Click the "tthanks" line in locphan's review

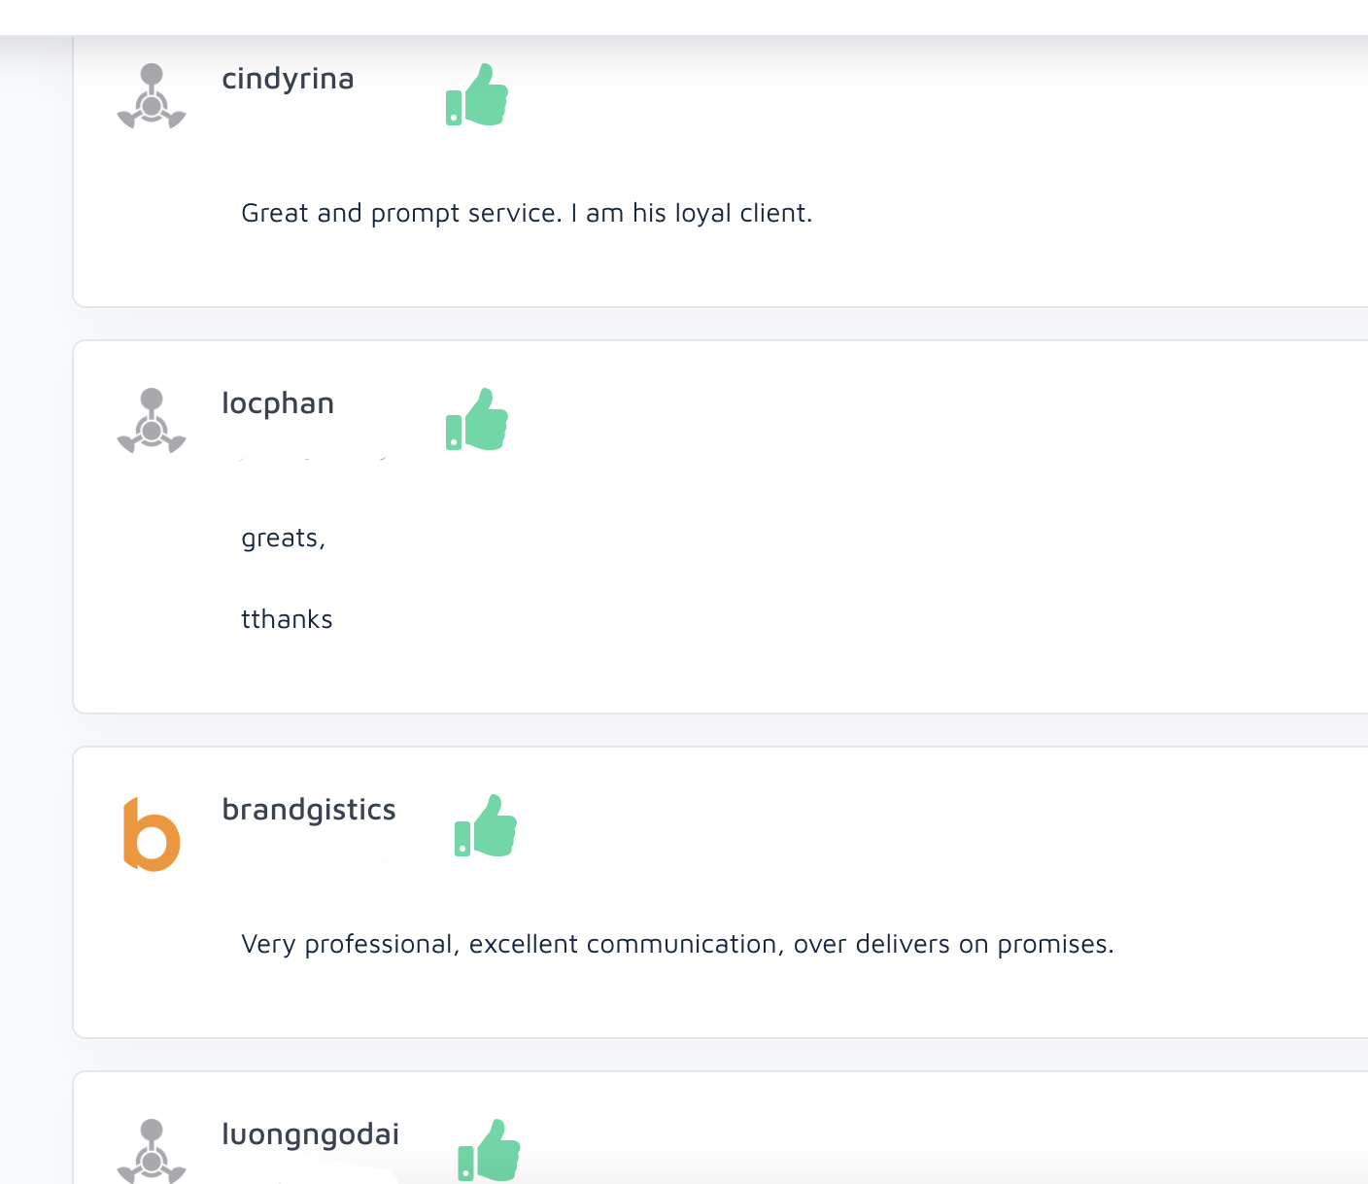[287, 619]
